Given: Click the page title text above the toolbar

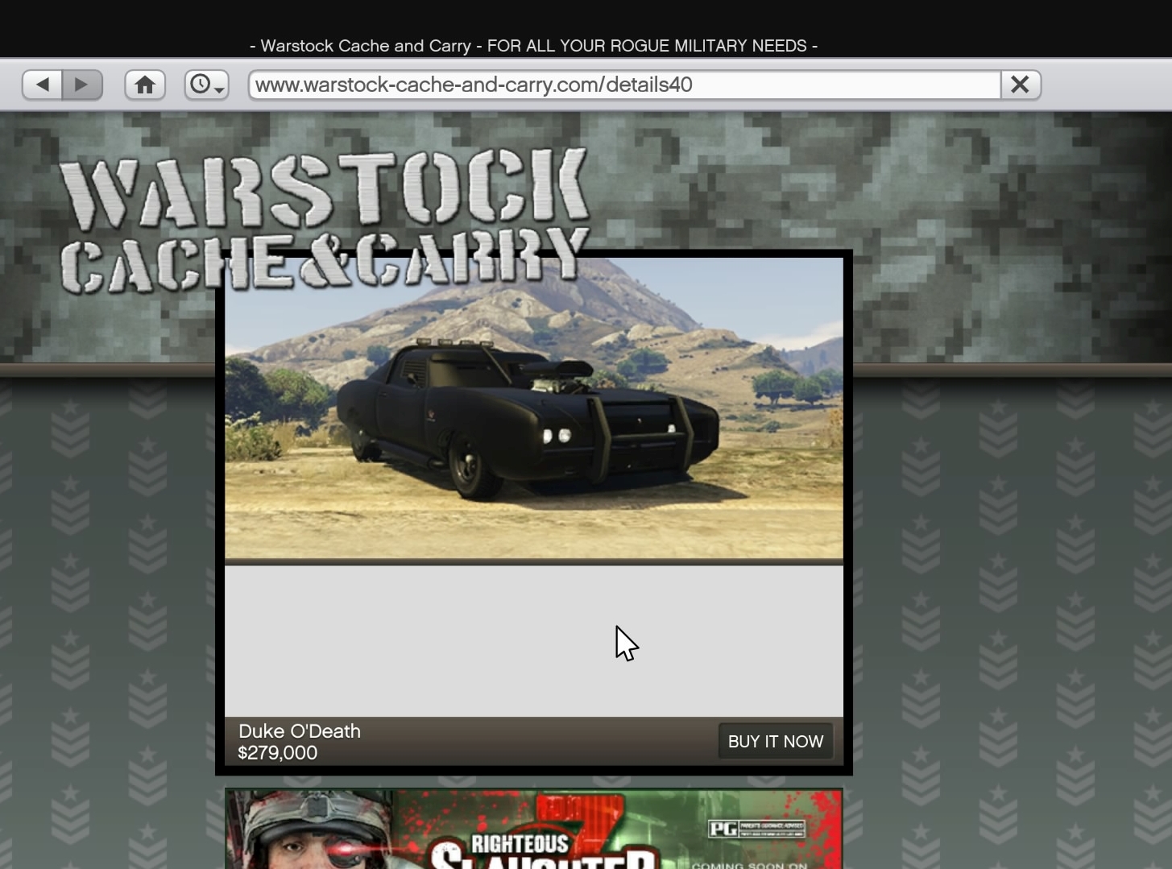Looking at the screenshot, I should click(x=533, y=46).
